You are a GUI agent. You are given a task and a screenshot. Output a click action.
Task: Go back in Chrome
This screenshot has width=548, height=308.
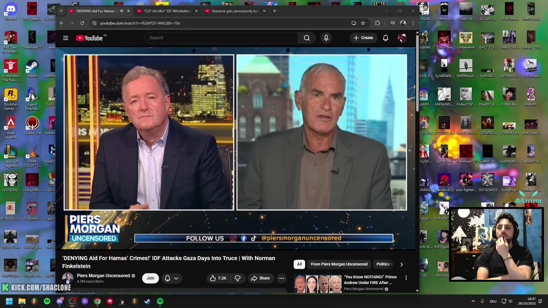coord(62,23)
